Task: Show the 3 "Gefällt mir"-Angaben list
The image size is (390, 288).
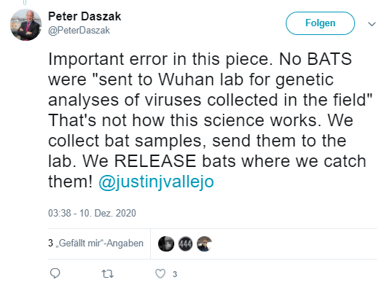Action: click(95, 243)
